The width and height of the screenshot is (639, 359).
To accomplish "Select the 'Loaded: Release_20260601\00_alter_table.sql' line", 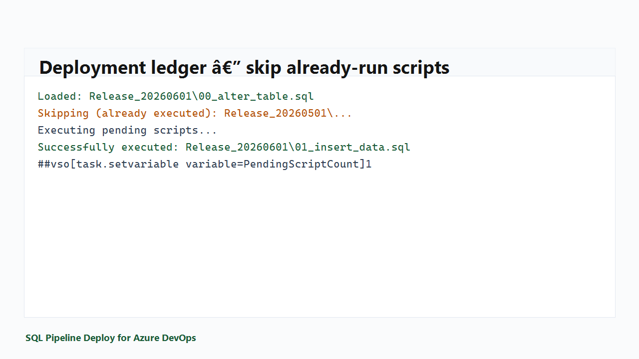I will click(176, 96).
